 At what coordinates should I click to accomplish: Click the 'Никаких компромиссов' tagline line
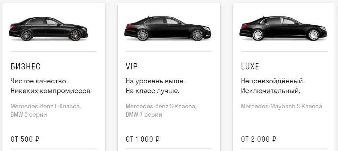[x=51, y=91]
